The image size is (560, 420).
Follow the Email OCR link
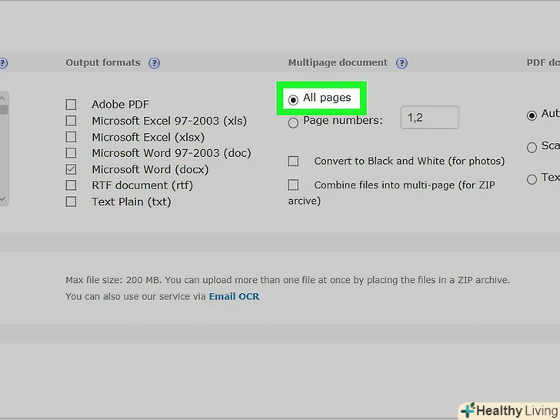pos(235,296)
